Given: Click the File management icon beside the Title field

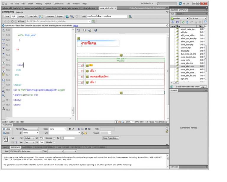Looking at the screenshot, I should [x=130, y=17].
